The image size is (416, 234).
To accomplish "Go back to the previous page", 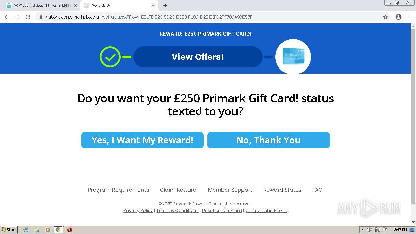I will pyautogui.click(x=7, y=17).
